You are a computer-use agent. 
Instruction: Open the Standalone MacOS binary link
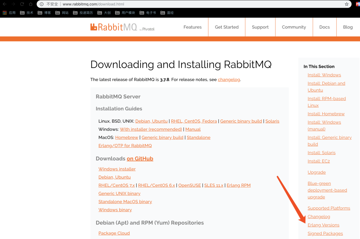click(x=125, y=202)
